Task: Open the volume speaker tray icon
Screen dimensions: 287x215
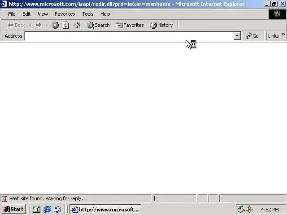Action: (249, 209)
